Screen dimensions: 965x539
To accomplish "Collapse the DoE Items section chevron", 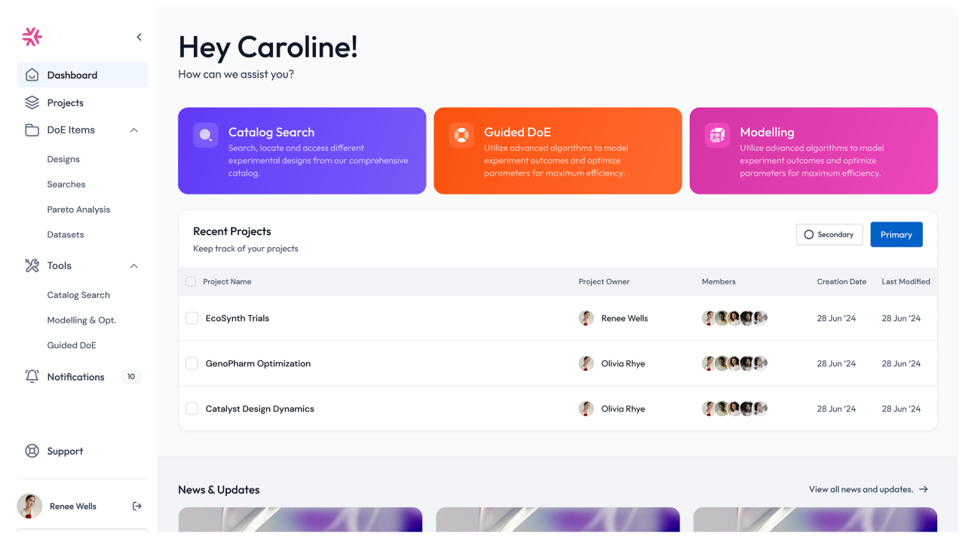I will [x=133, y=130].
